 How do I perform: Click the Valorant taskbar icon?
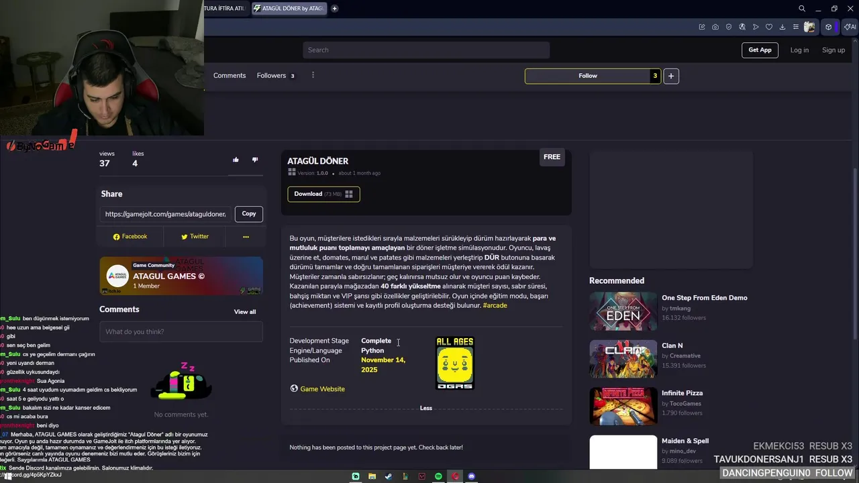(x=421, y=476)
